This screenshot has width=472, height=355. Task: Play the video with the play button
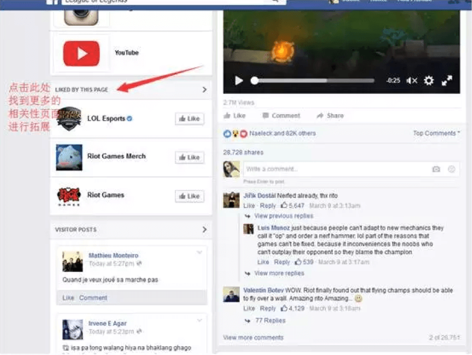click(x=239, y=81)
